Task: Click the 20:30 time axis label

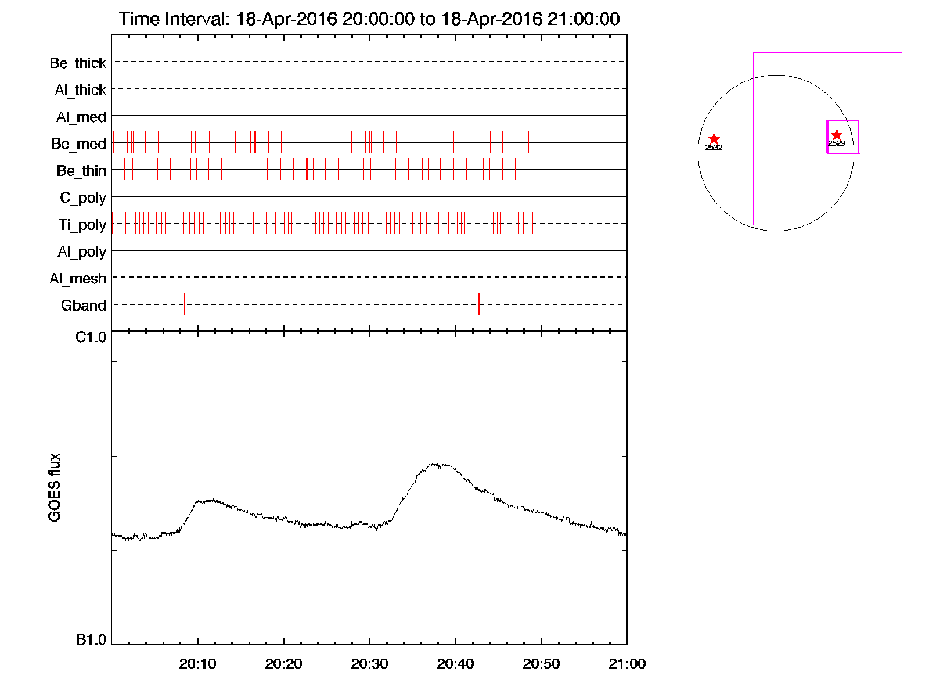Action: (369, 664)
